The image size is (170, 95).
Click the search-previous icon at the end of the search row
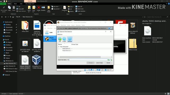click(111, 60)
